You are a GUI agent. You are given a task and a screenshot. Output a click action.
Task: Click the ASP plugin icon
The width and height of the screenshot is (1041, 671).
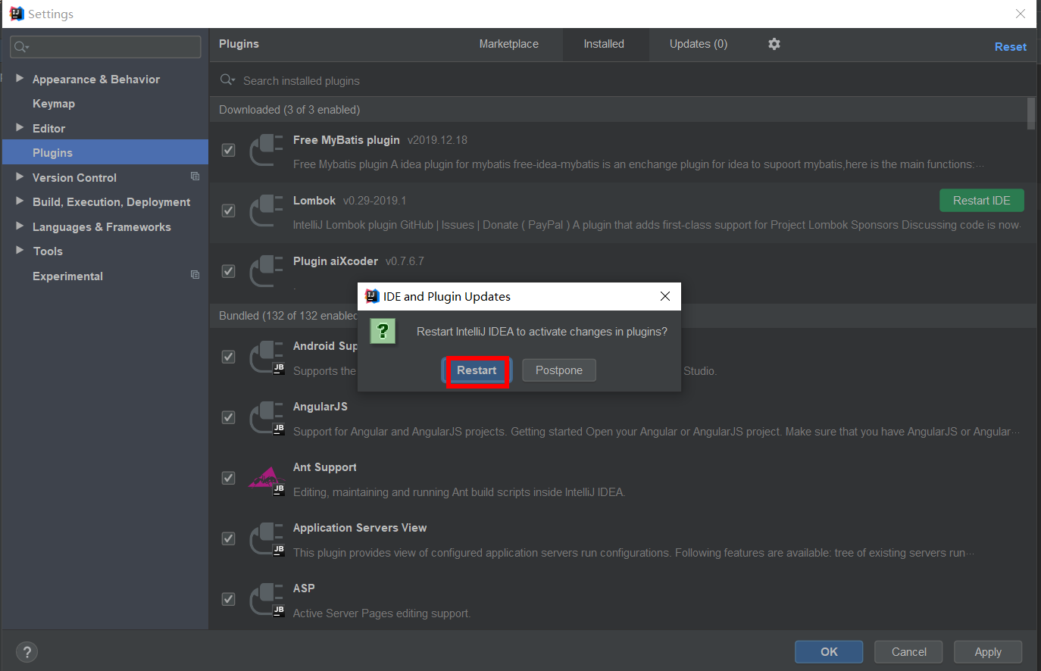coord(267,600)
